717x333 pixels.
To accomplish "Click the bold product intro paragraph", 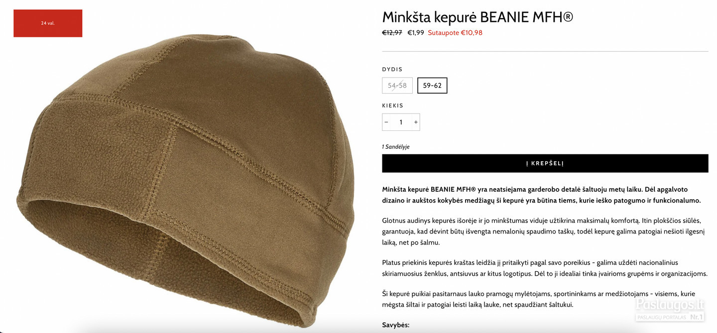I will [542, 195].
